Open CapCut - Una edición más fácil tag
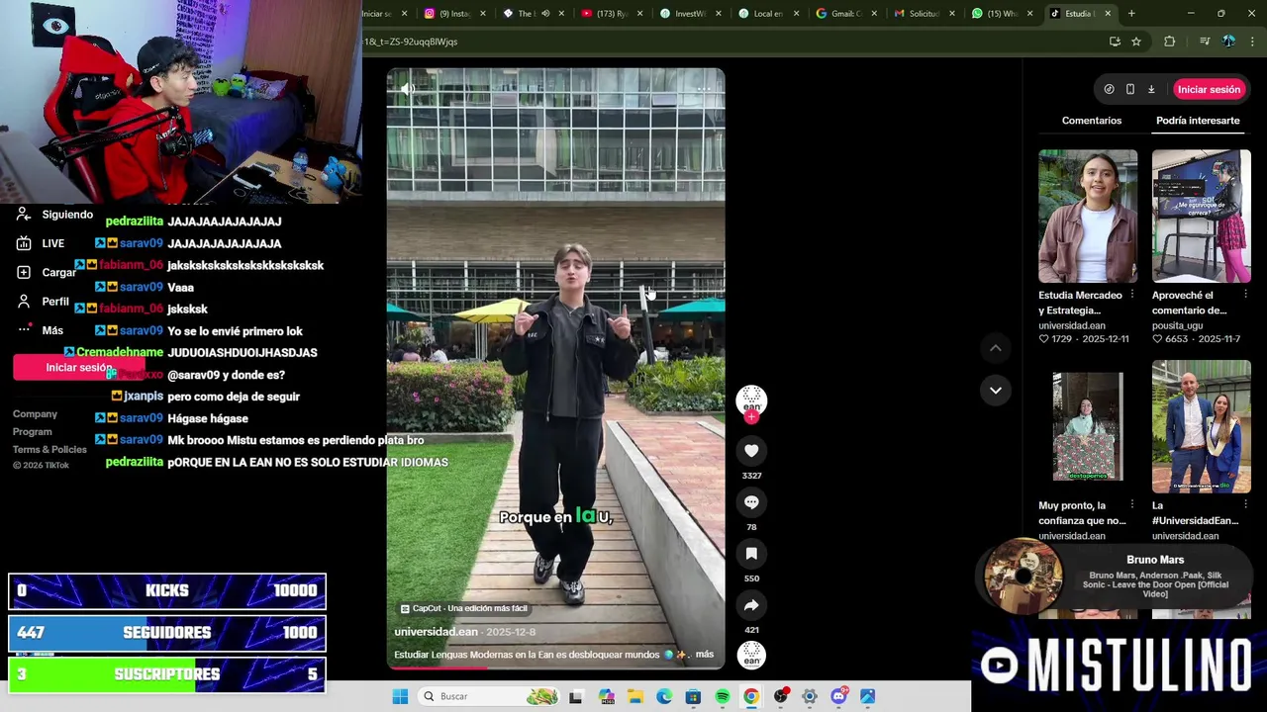The image size is (1267, 712). coord(464,608)
